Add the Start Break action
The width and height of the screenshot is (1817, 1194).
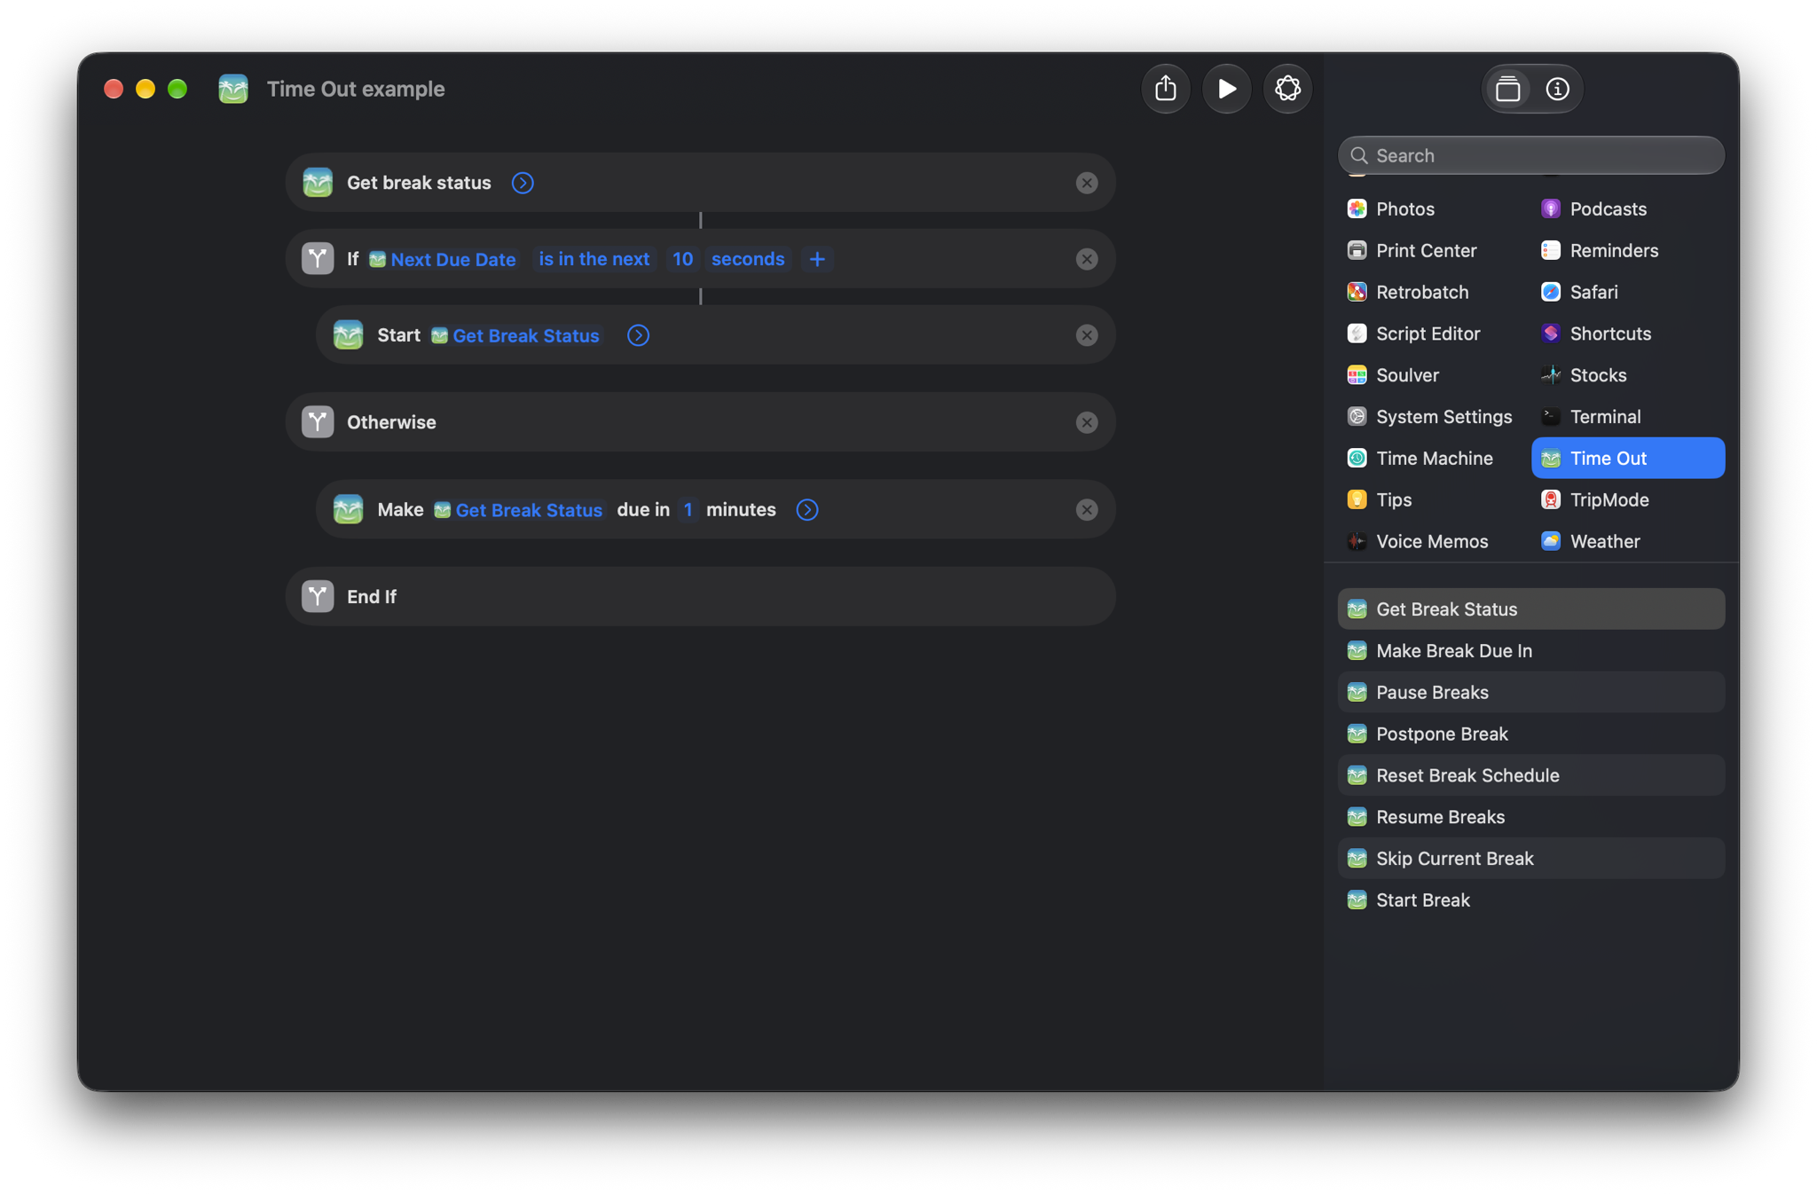pyautogui.click(x=1530, y=900)
